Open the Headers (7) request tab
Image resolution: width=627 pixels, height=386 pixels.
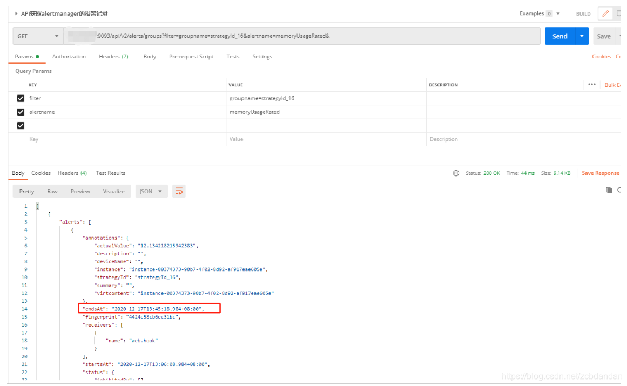pos(113,57)
